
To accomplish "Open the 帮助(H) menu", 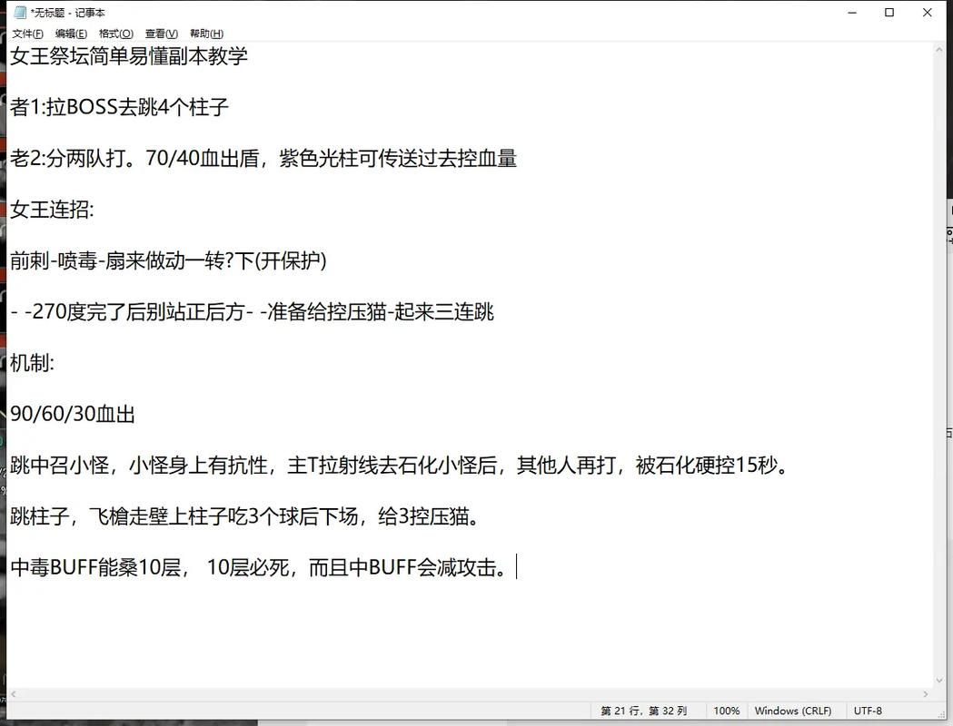I will [x=206, y=34].
